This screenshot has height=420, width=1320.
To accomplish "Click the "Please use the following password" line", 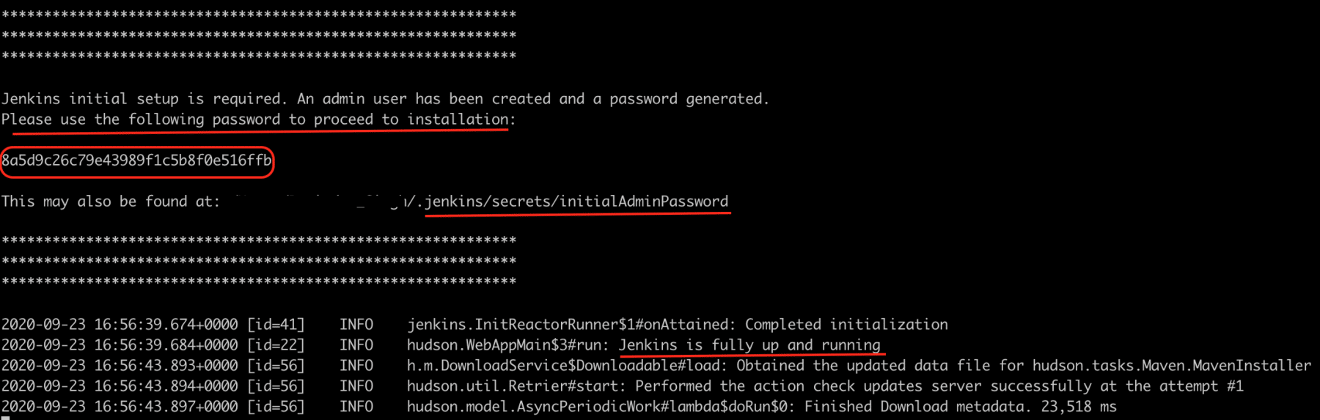I will pos(257,119).
